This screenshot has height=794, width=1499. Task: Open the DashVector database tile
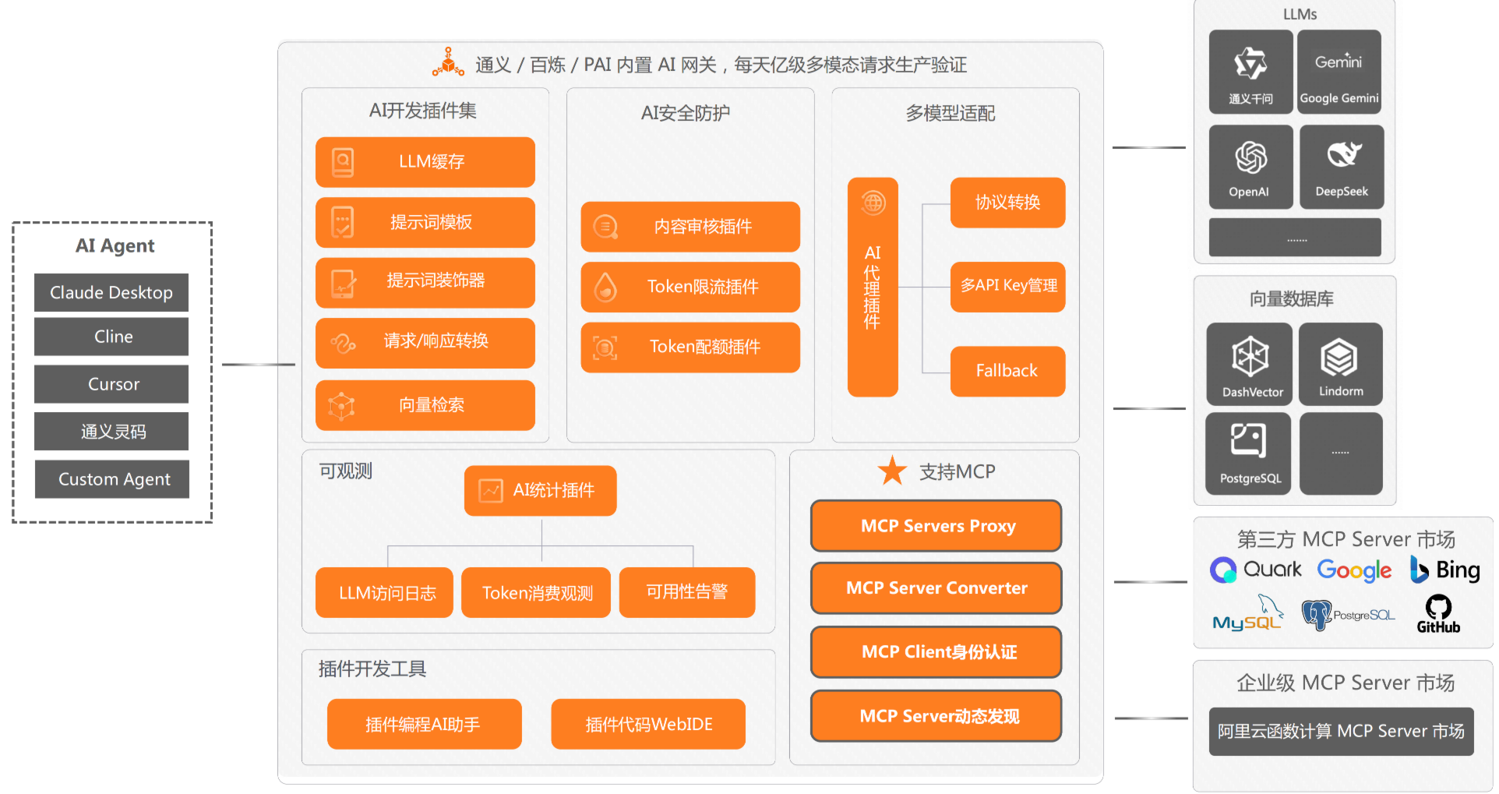point(1250,364)
